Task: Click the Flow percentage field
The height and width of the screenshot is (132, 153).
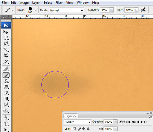Action: pyautogui.click(x=130, y=10)
